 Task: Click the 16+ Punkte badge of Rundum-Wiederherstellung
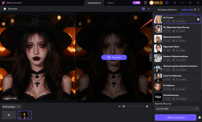pos(179,60)
